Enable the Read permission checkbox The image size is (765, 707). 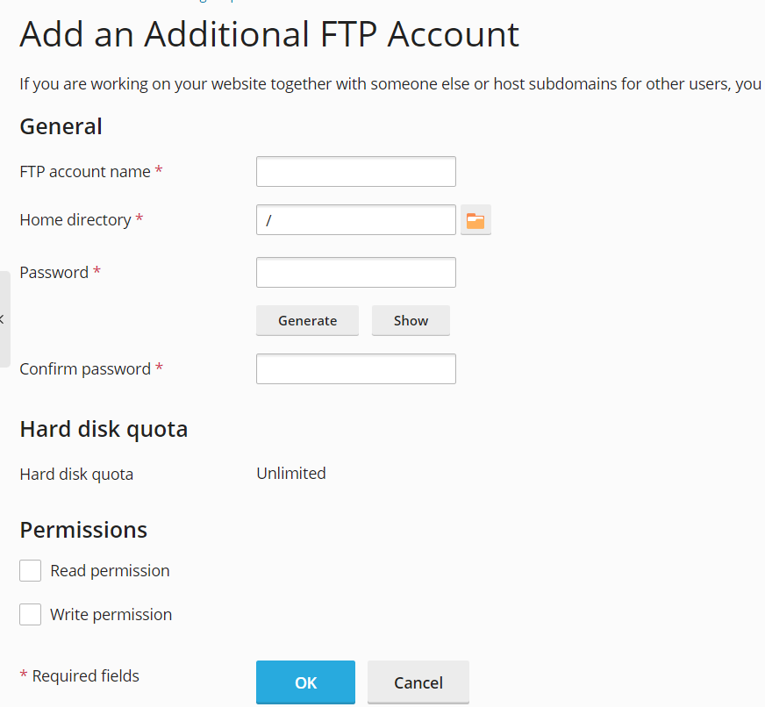click(x=31, y=571)
